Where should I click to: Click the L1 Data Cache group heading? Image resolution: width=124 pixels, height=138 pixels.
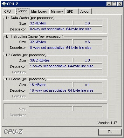pos(30,18)
